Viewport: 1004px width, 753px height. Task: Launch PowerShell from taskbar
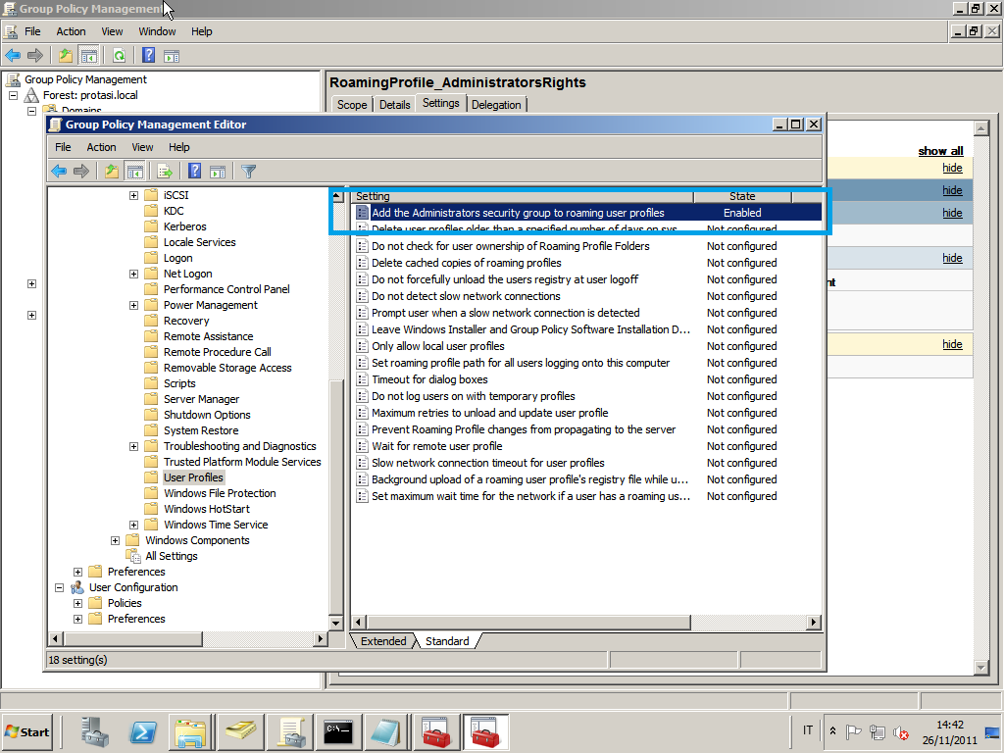(x=143, y=731)
